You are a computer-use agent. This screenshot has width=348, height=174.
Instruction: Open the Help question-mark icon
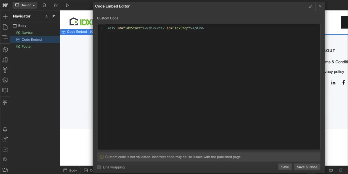click(x=5, y=139)
